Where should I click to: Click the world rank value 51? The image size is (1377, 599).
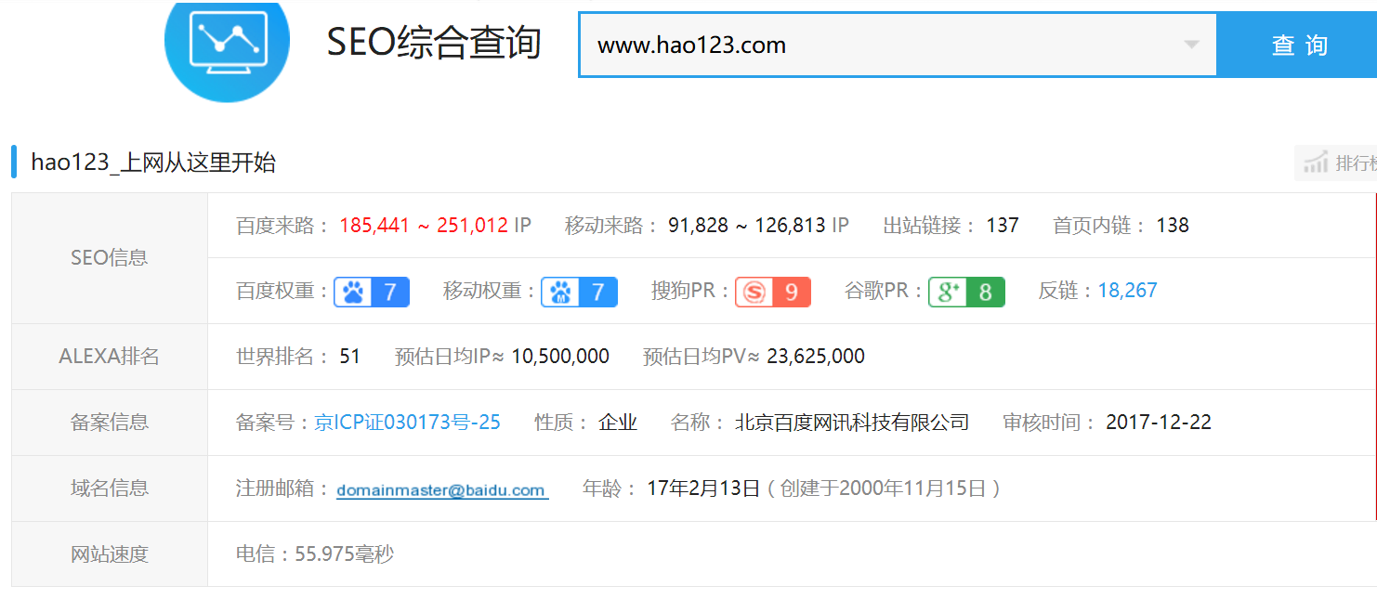pos(349,357)
